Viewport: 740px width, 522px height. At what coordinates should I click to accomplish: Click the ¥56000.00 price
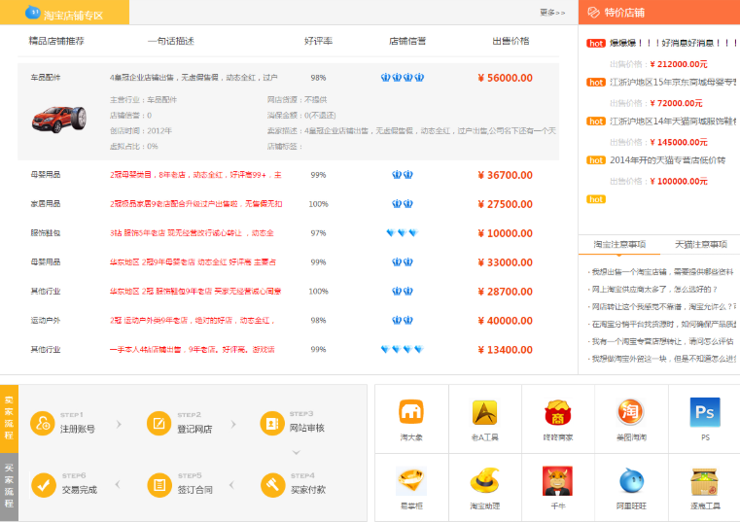pos(505,78)
